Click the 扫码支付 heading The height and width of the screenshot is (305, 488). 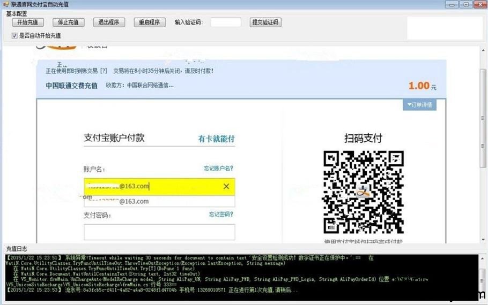(x=363, y=138)
